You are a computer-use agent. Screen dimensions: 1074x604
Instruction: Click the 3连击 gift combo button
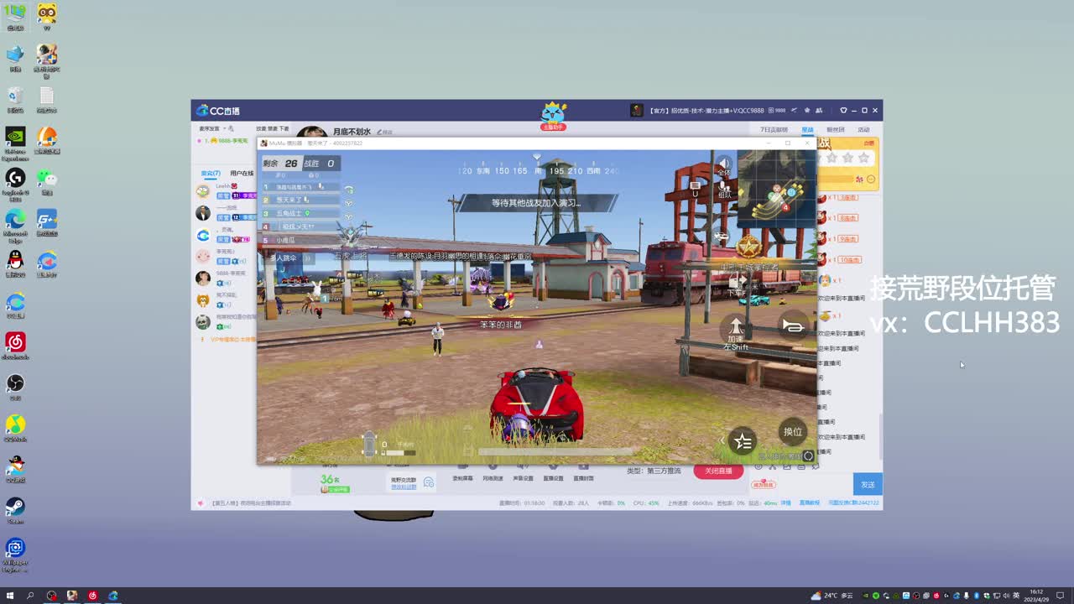pyautogui.click(x=847, y=197)
